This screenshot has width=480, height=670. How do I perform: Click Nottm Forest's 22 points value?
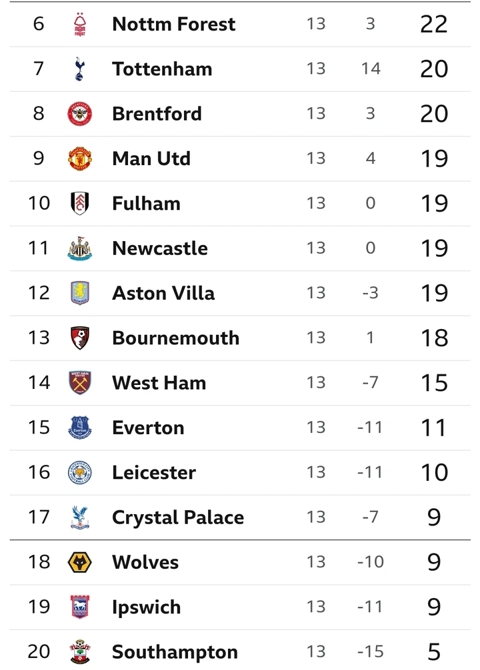point(434,25)
